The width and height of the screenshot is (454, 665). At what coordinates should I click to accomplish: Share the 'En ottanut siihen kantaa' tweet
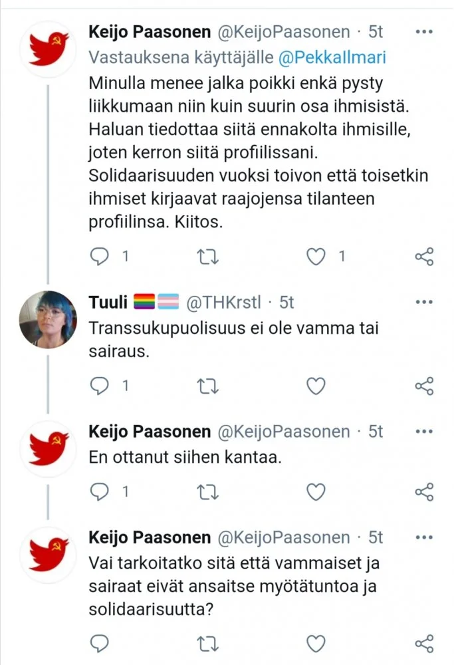[x=423, y=491]
